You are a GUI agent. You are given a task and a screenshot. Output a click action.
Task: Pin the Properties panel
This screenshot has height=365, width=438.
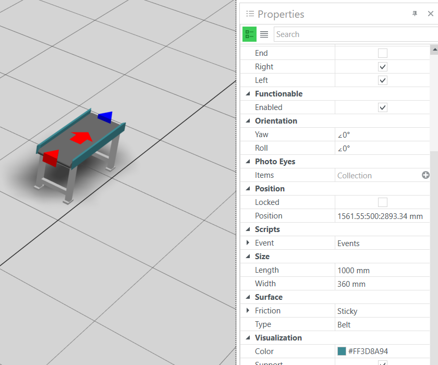tap(415, 14)
